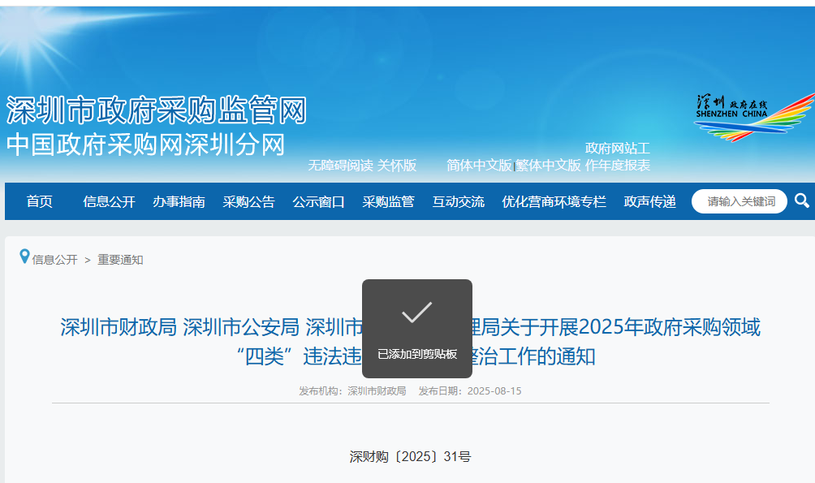Select 互动交流 from the top navigation
815x483 pixels.
[458, 201]
